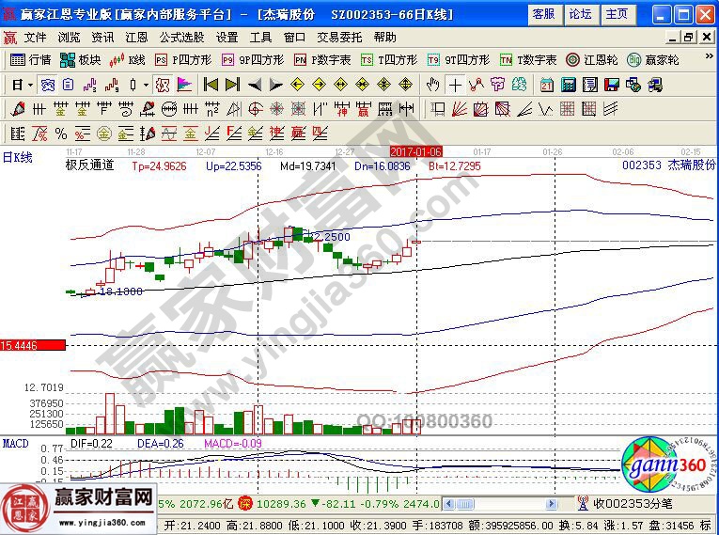Go to the 主页 home page button
This screenshot has height=535, width=719.
(x=617, y=14)
